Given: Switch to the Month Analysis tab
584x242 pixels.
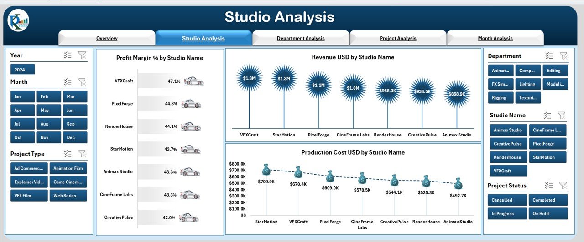Looking at the screenshot, I should click(495, 38).
